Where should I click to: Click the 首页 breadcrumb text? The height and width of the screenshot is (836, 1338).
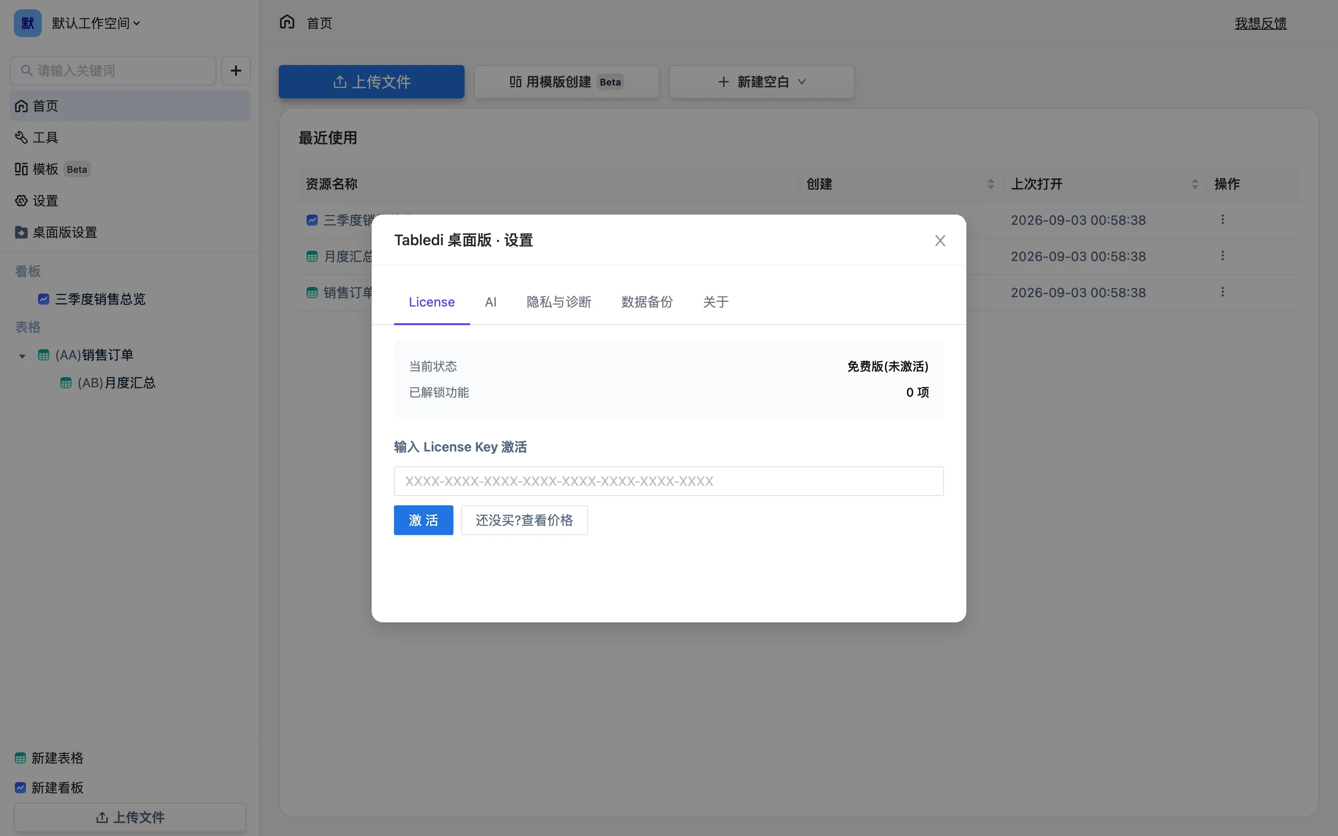(x=320, y=23)
